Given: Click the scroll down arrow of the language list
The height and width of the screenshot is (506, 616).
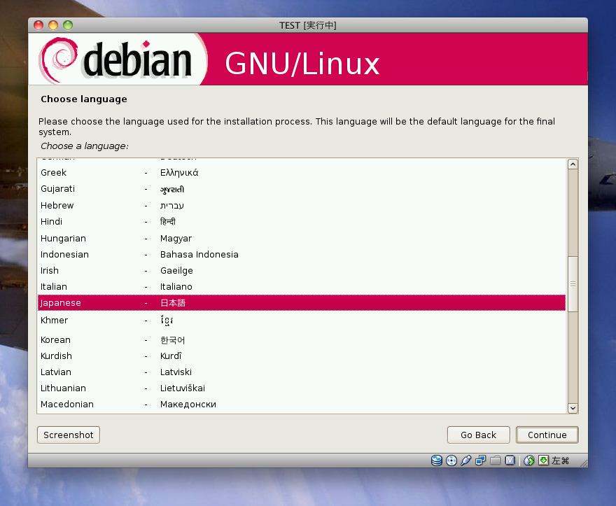Looking at the screenshot, I should click(x=573, y=408).
